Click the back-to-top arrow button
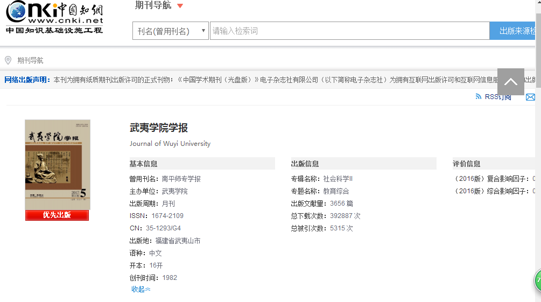Screen dimensions: 541x302 point(510,82)
